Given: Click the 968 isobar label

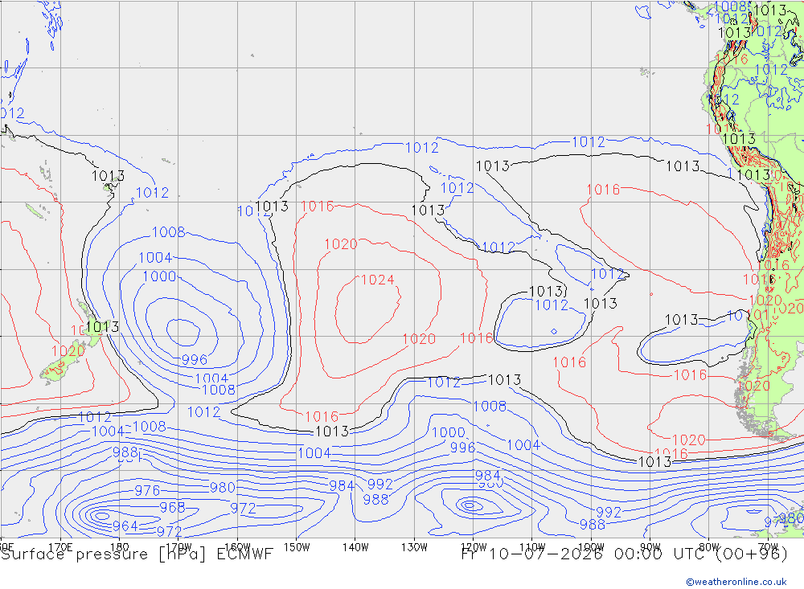Looking at the screenshot, I should click(x=172, y=508).
